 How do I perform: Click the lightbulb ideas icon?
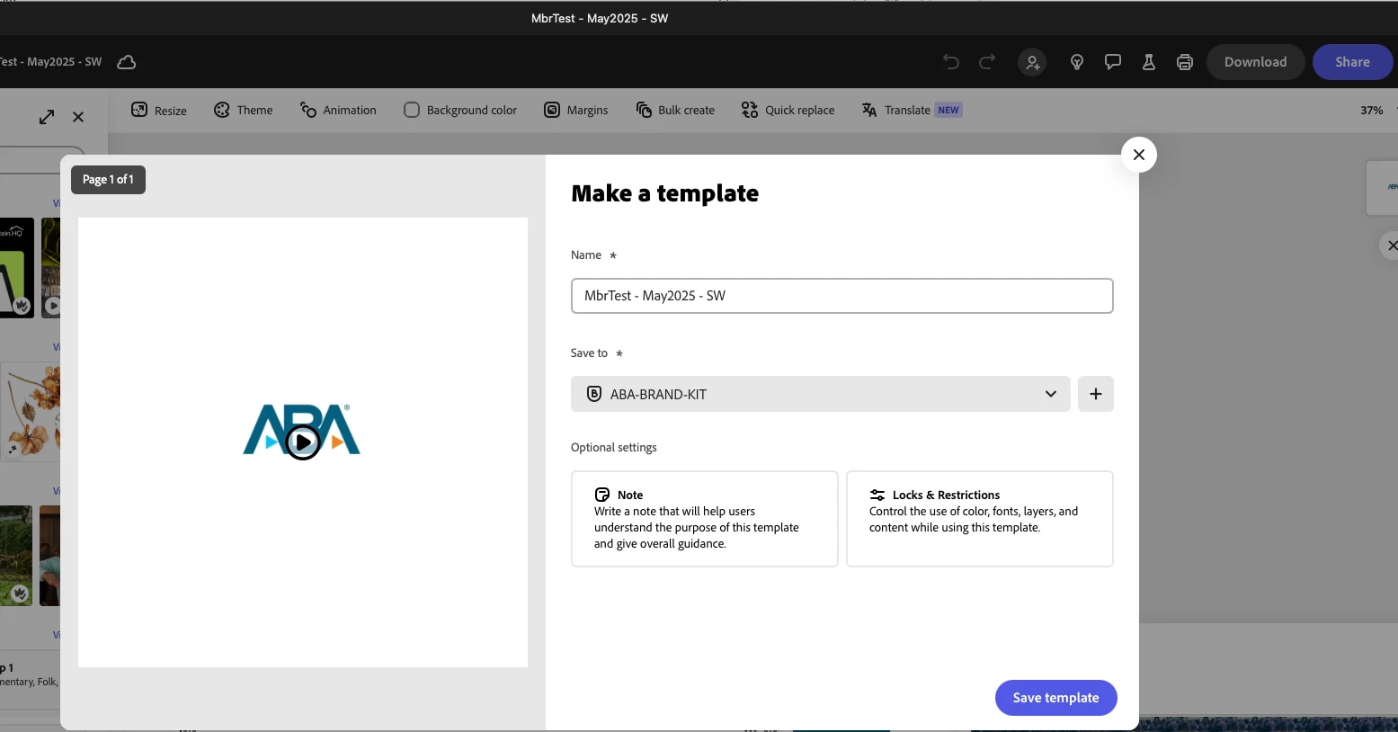click(x=1077, y=62)
